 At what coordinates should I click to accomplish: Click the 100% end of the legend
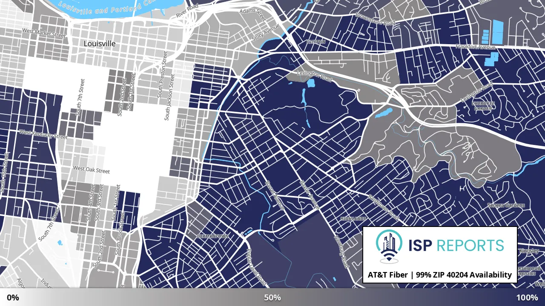(527, 297)
